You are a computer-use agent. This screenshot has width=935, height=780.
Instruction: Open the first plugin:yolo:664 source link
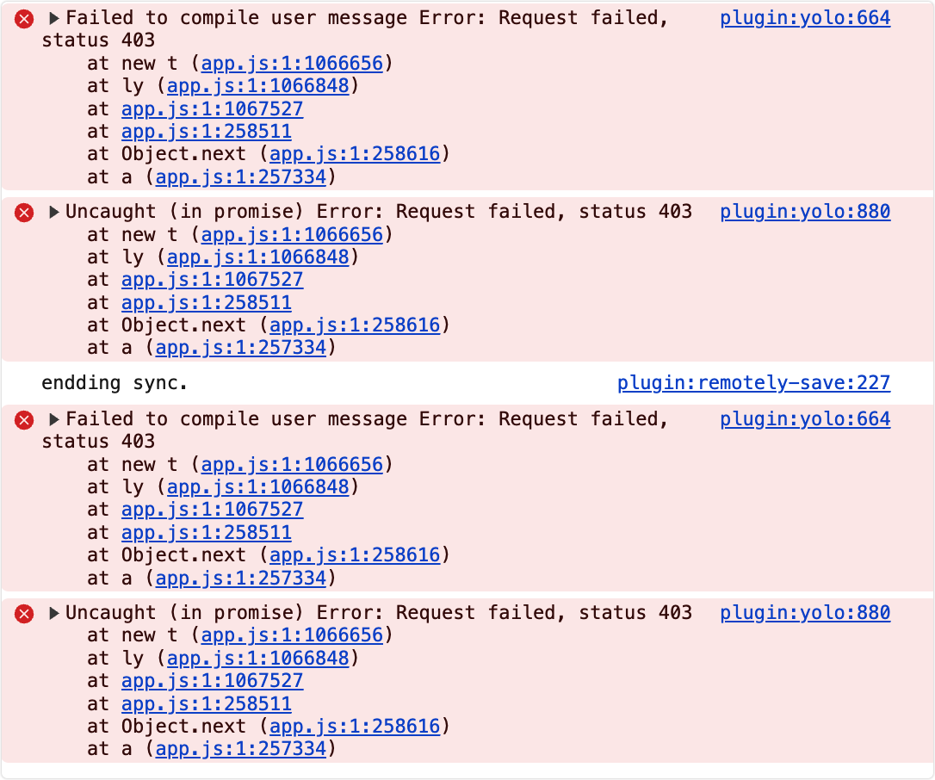[x=805, y=18]
